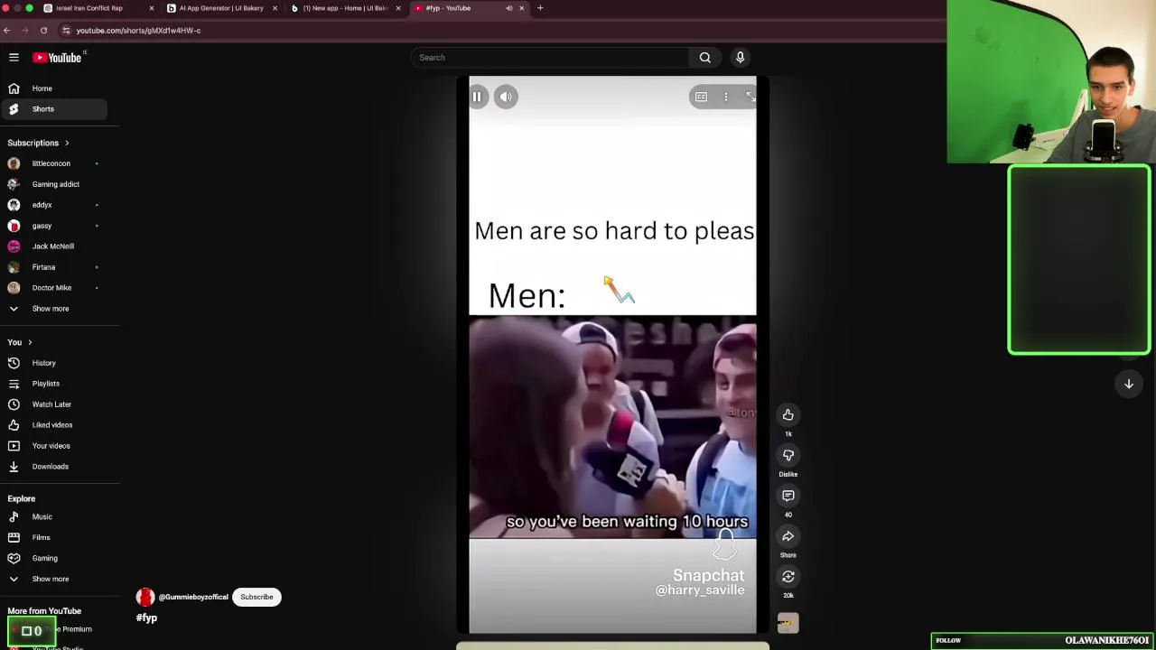Open Liked videos in the sidebar
The image size is (1156, 650).
click(x=54, y=425)
